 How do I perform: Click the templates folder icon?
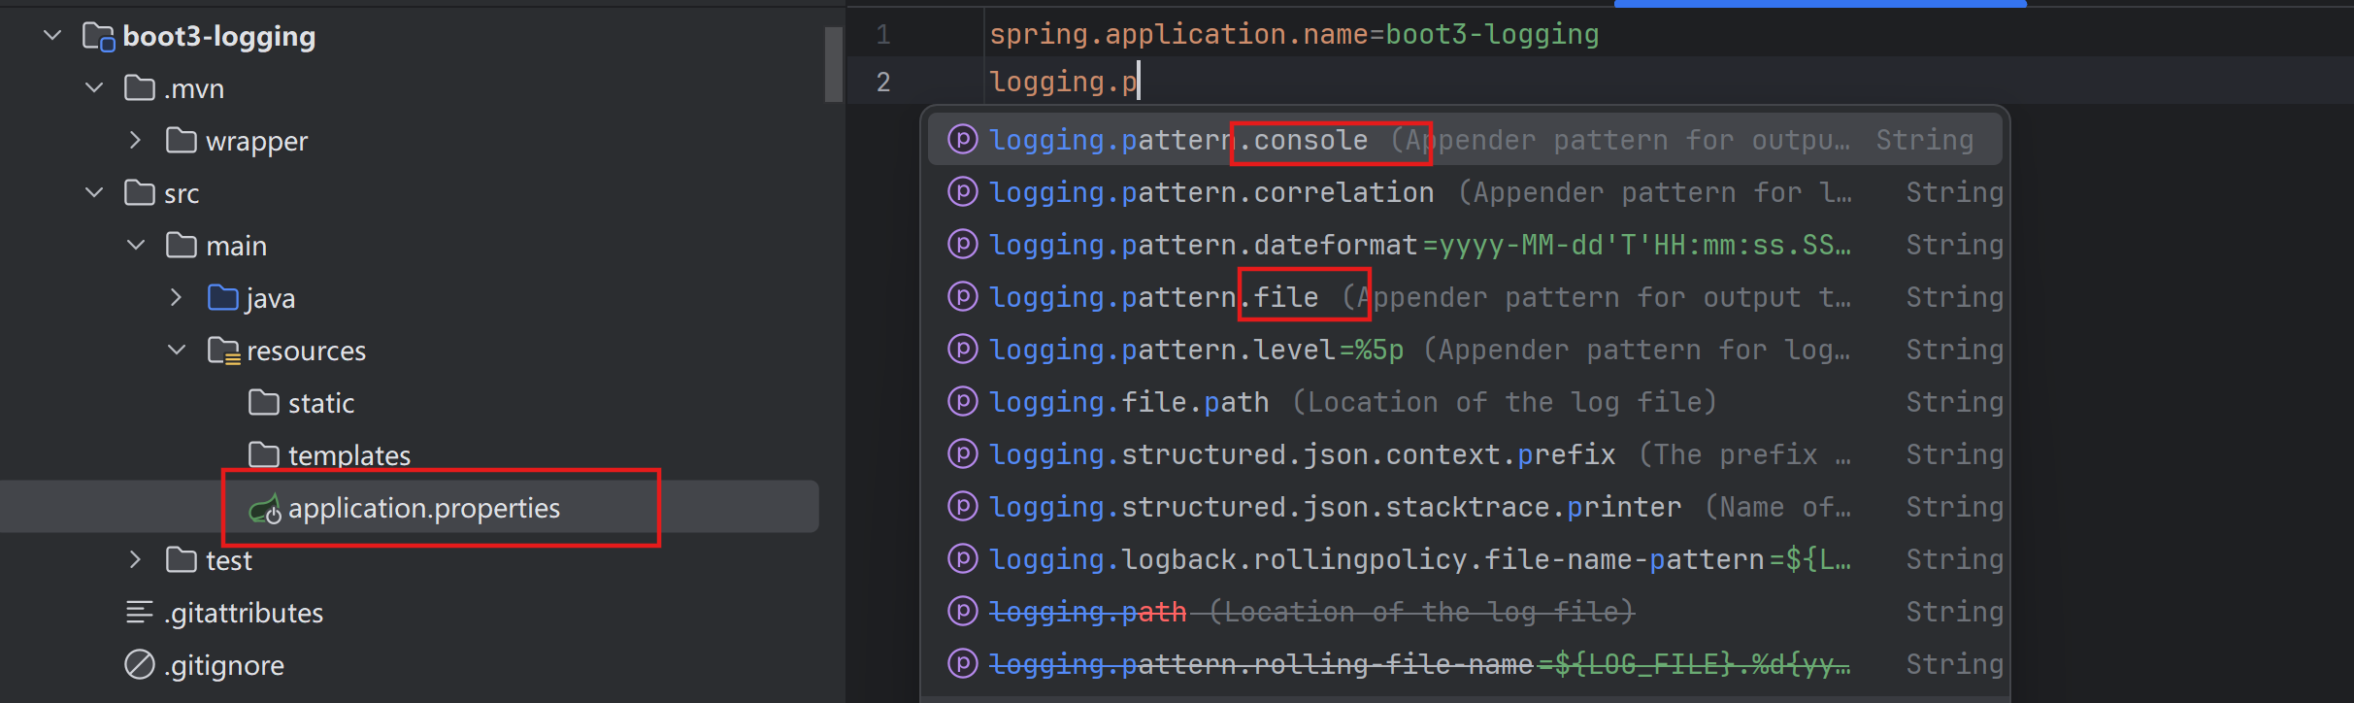tap(264, 455)
